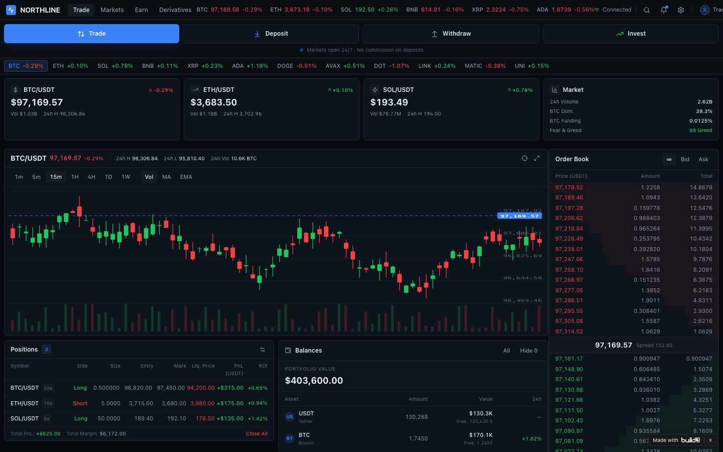Click the blue Trade action button

[x=91, y=34]
